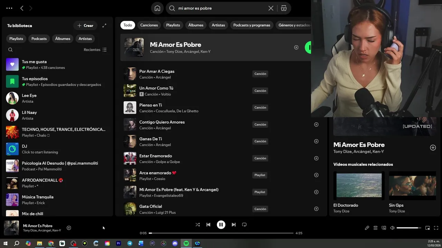This screenshot has height=248, width=442.
Task: Open El Doctorado related video thumbnail
Action: pyautogui.click(x=359, y=185)
